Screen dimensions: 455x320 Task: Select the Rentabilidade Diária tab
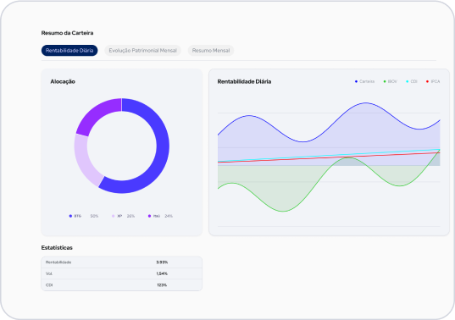[x=69, y=51]
